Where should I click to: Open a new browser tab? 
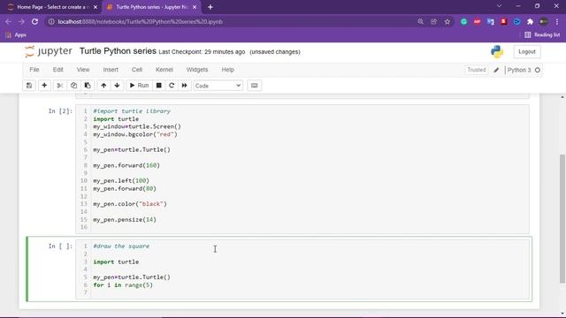210,7
